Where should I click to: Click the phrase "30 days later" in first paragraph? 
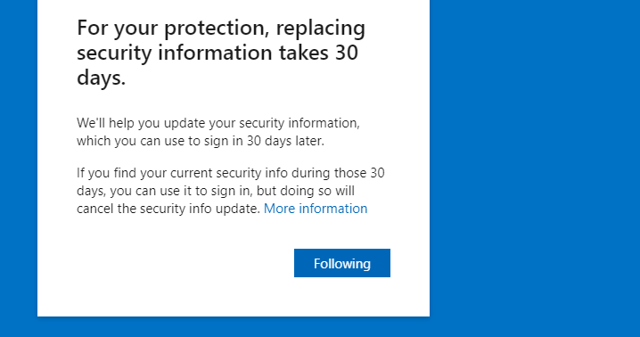[285, 141]
